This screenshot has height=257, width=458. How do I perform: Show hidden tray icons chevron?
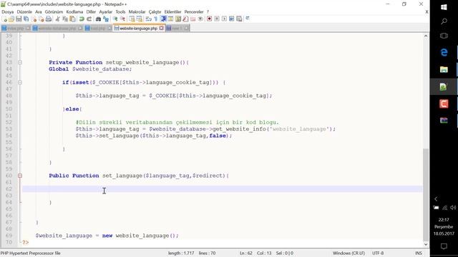click(x=436, y=199)
